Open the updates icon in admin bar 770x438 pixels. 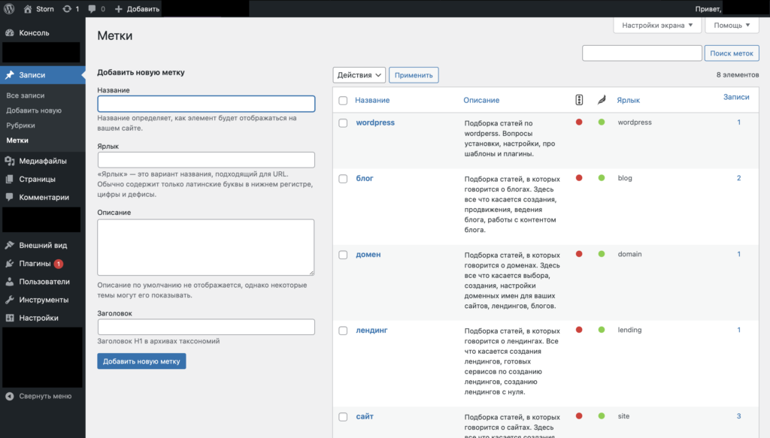67,9
